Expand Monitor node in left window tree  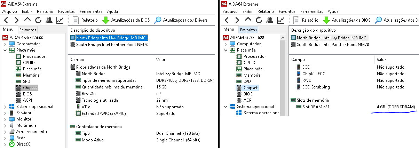pos(5,119)
